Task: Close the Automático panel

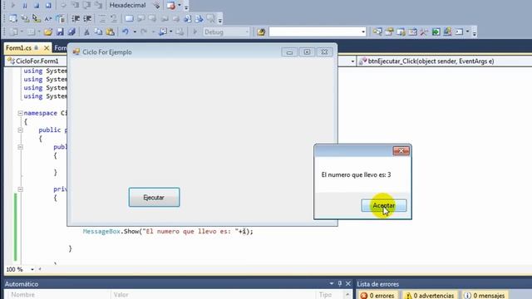Action: (348, 284)
